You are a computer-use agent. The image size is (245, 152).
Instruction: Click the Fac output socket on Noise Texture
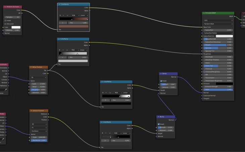pos(48,70)
